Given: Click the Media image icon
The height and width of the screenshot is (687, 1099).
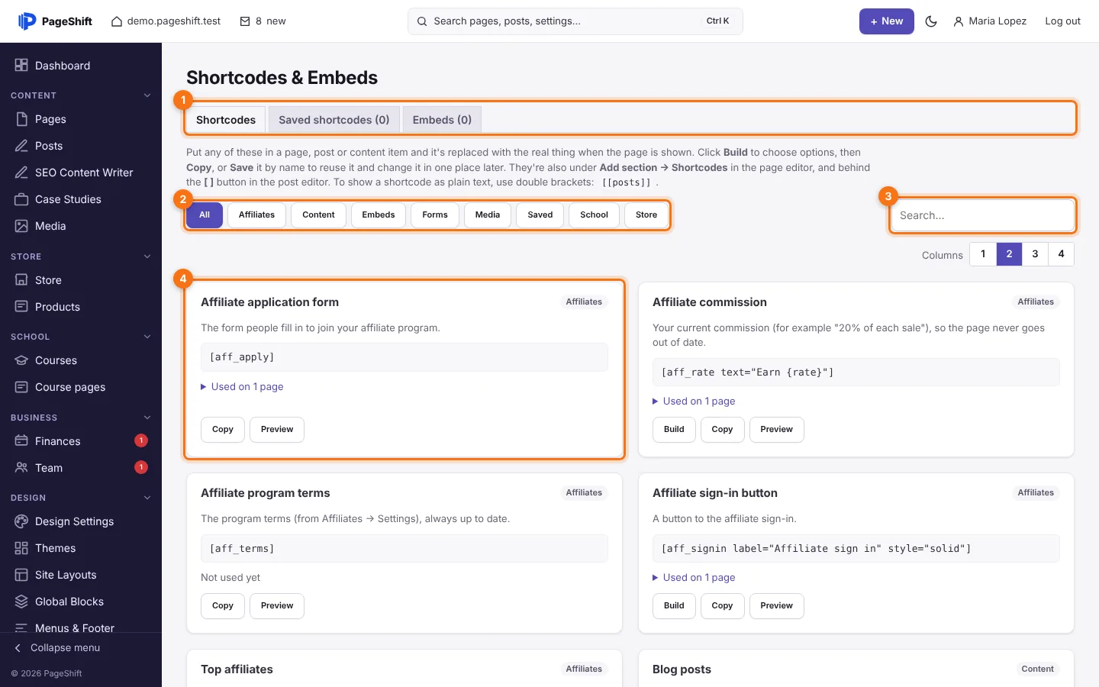Looking at the screenshot, I should point(21,226).
